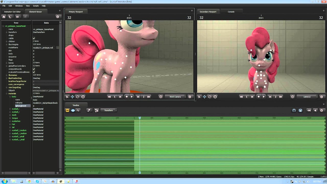Select the screen manipulator tool in Primary Viewport
Viewport: 327px width, 184px height.
coord(83,97)
